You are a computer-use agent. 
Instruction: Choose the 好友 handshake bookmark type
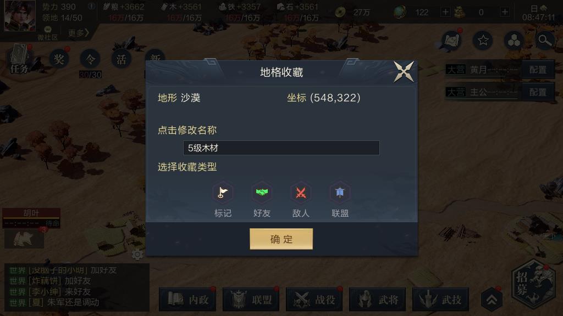[262, 199]
